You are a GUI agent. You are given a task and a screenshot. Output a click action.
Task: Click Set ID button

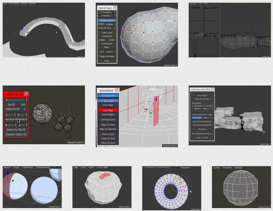click(11, 105)
